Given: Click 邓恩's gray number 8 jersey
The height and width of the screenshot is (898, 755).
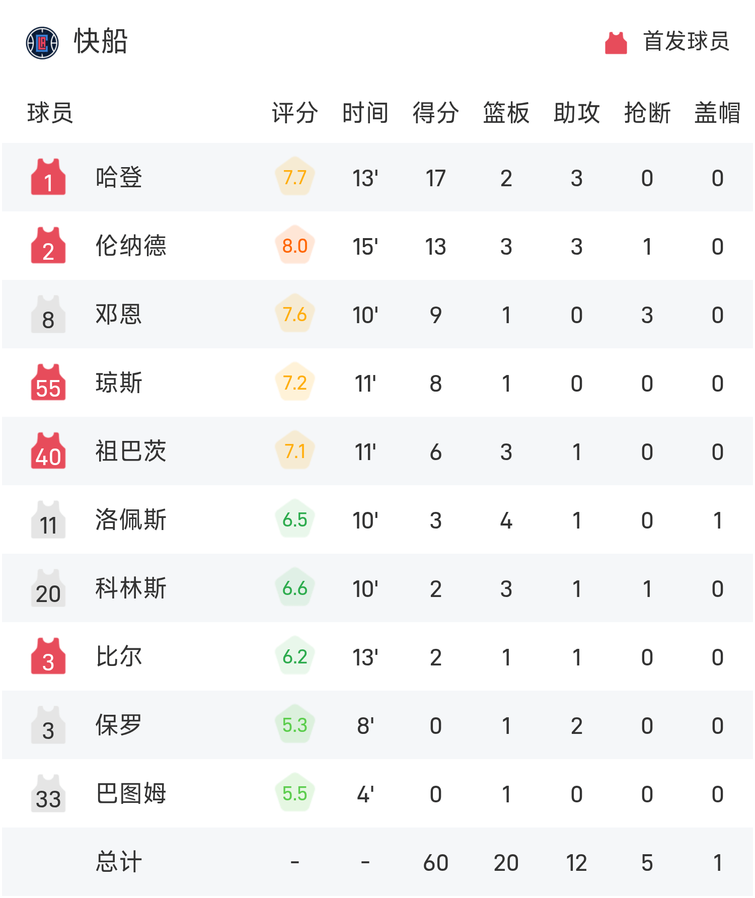Looking at the screenshot, I should (x=48, y=314).
